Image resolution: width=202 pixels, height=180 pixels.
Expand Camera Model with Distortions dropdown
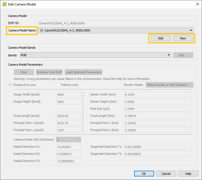(x=68, y=140)
